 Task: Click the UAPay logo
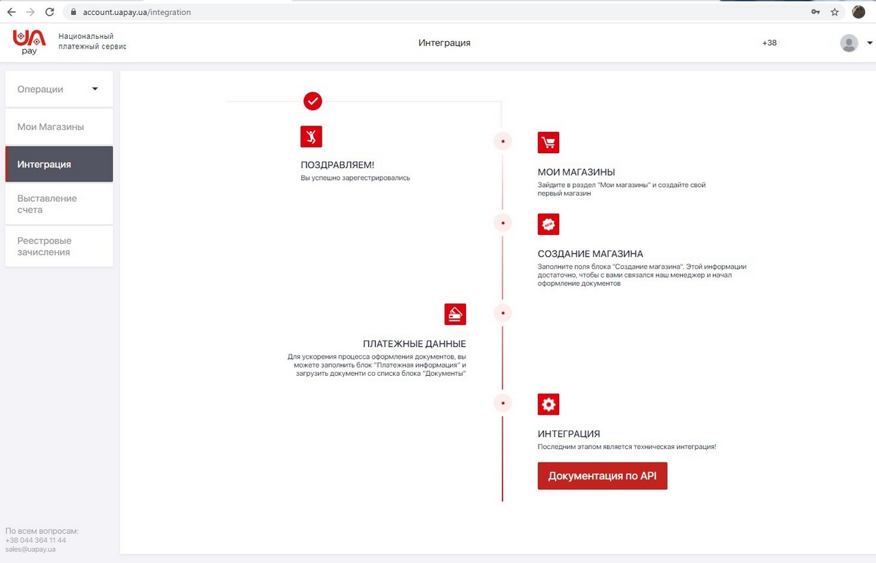coord(29,42)
